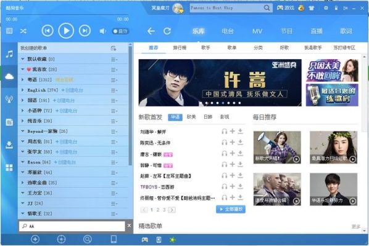
Task: Open local music note sidebar icon
Action: (9, 54)
